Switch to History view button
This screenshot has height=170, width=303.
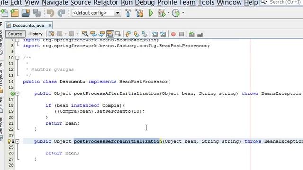(36, 34)
